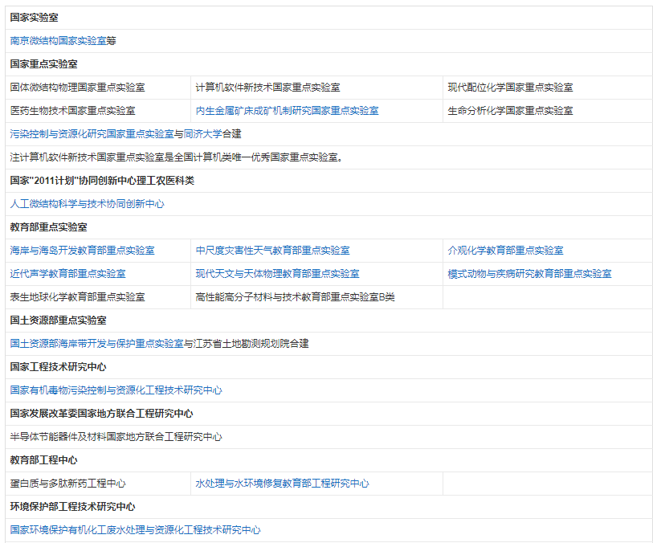Click 中尺度灾害性天气教育部重点实验室 link
Viewport: 653px width, 543px height.
coord(273,250)
